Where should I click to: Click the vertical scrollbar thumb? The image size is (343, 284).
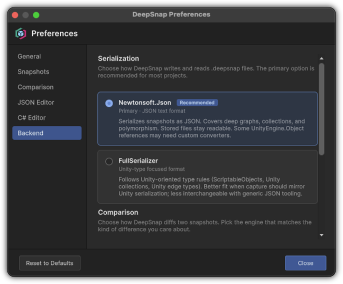(x=321, y=109)
